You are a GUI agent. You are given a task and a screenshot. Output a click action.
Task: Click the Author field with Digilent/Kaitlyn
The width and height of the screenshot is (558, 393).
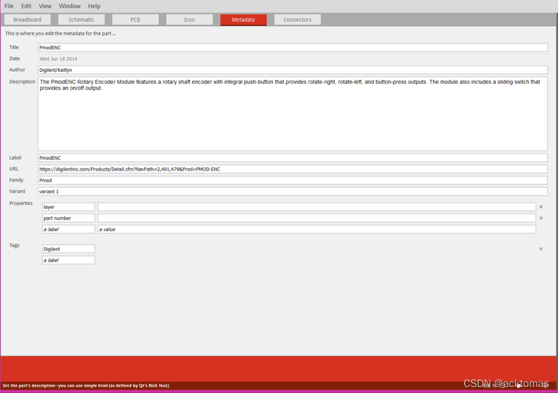coord(293,70)
